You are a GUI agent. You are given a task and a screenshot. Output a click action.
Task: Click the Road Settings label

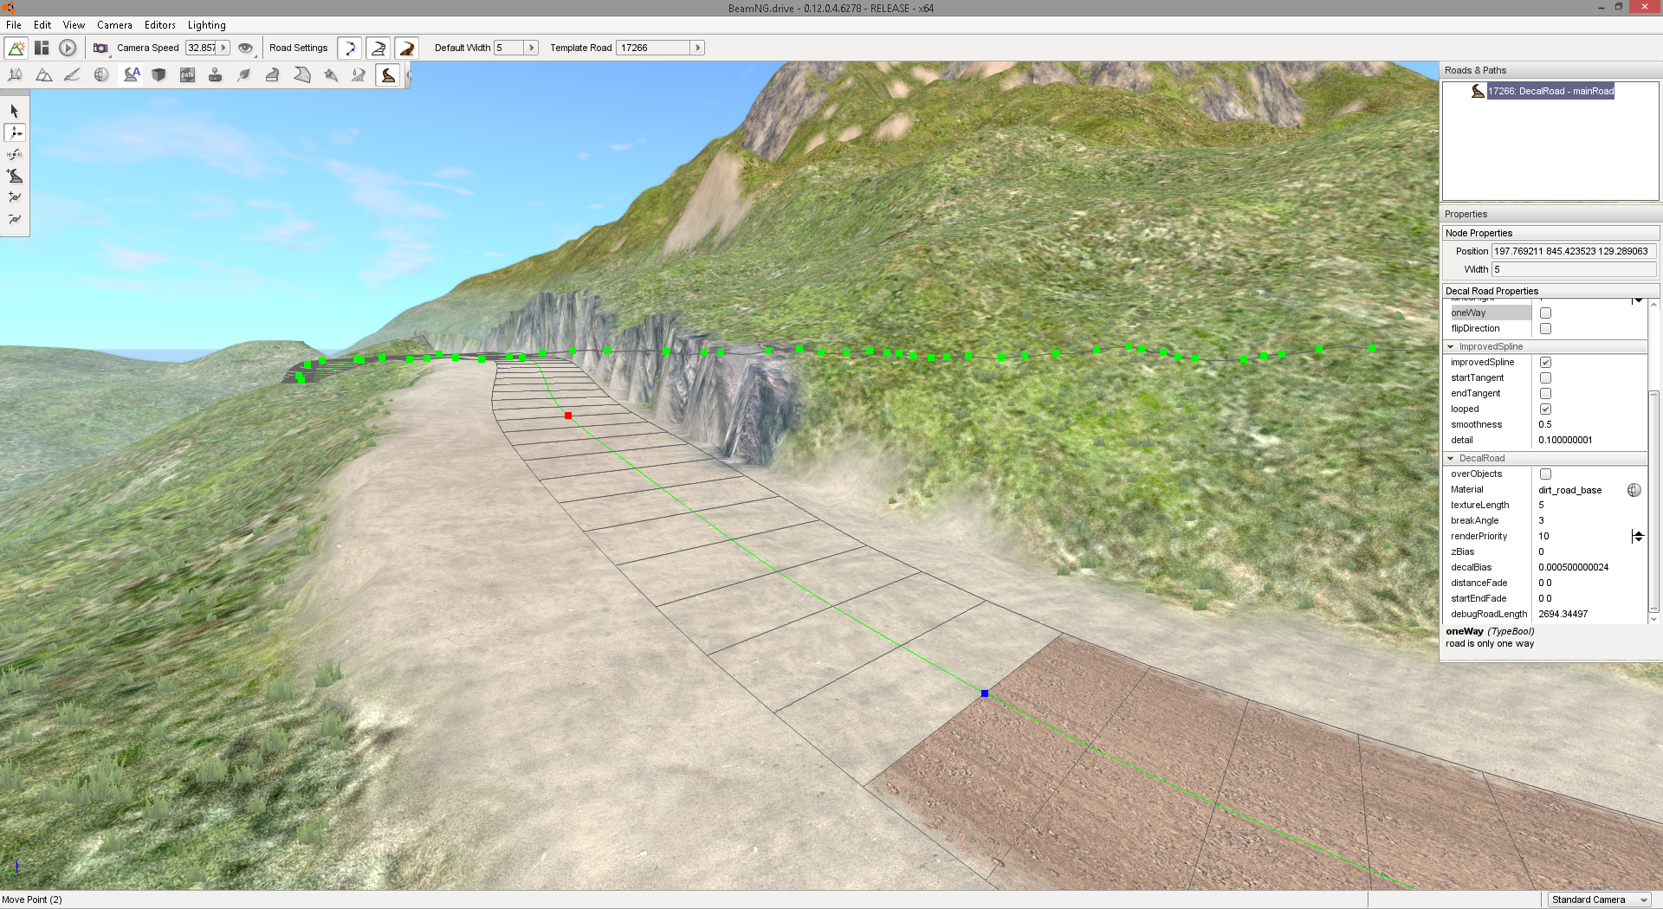pos(299,48)
